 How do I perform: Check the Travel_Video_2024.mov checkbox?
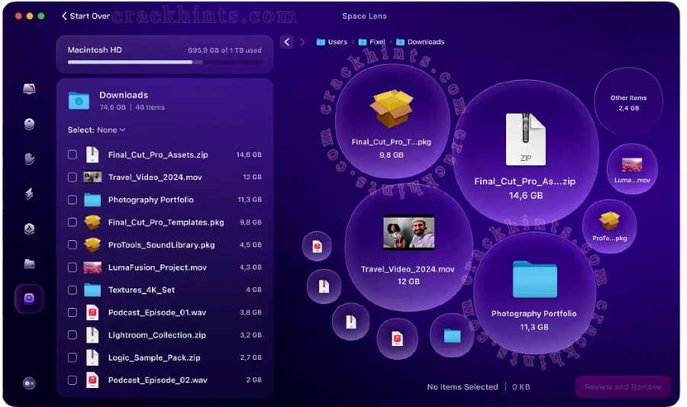[x=73, y=178]
